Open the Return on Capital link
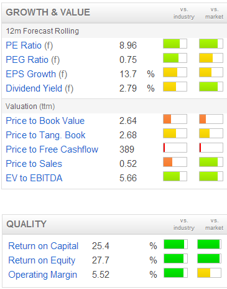 (x=43, y=246)
